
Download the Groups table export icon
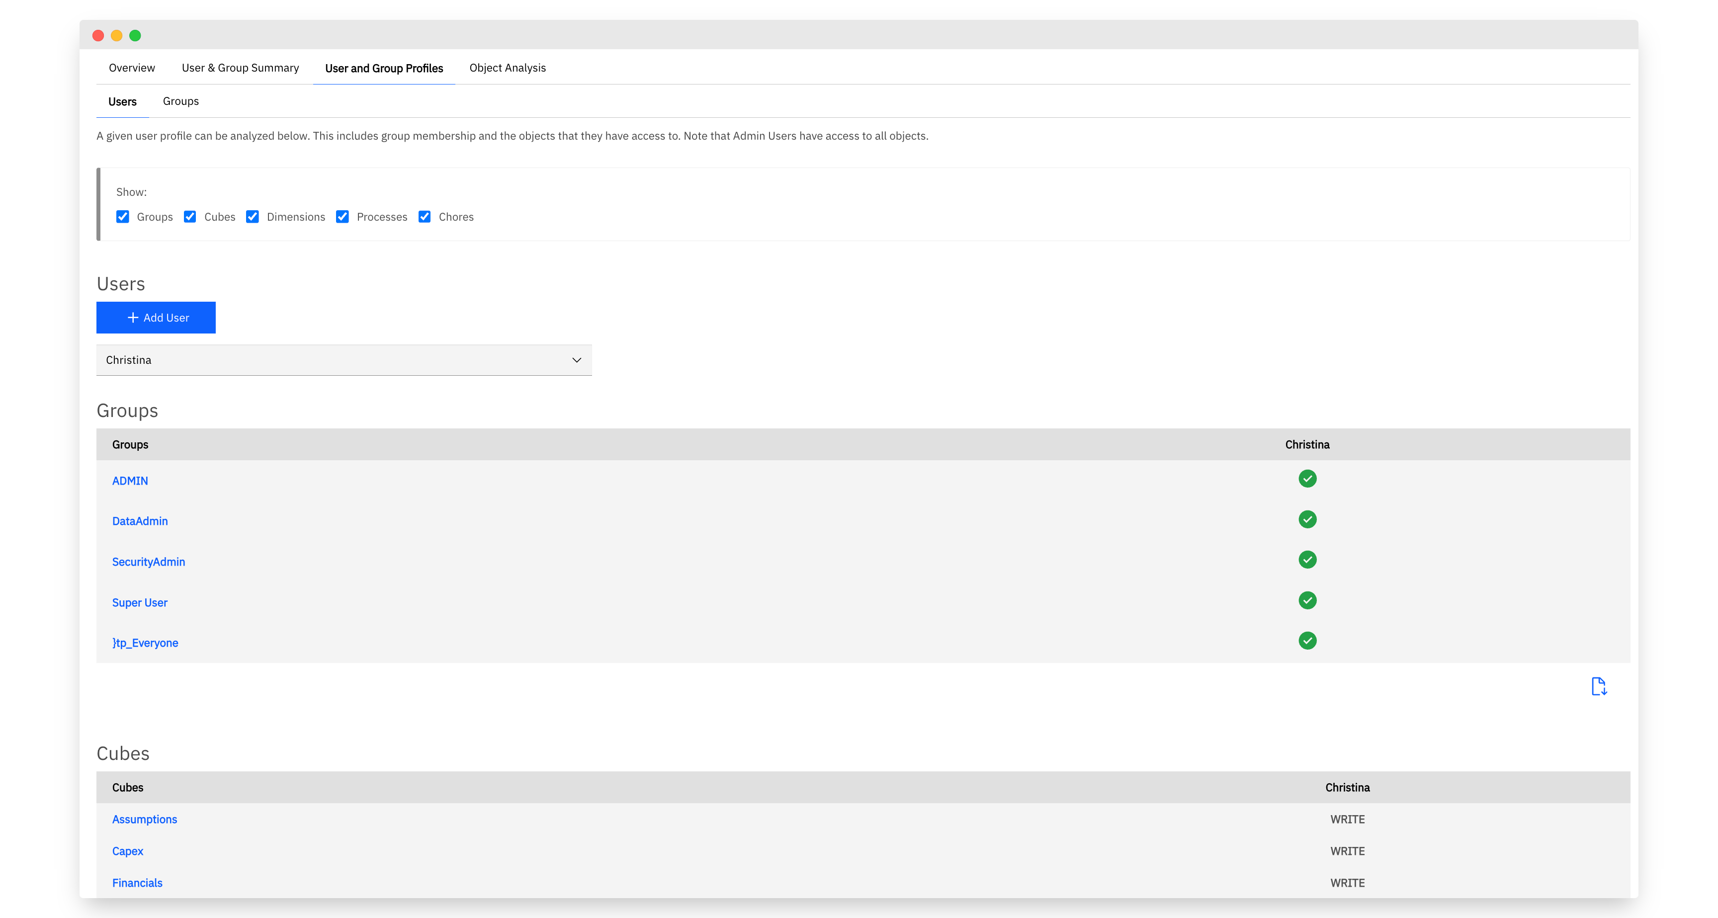1599,686
